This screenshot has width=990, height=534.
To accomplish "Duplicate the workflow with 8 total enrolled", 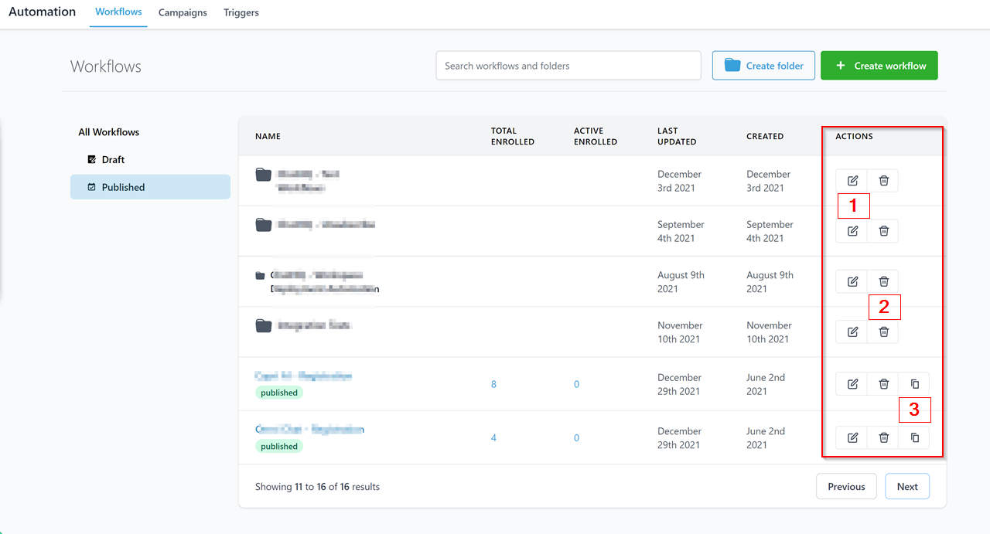I will [x=914, y=384].
